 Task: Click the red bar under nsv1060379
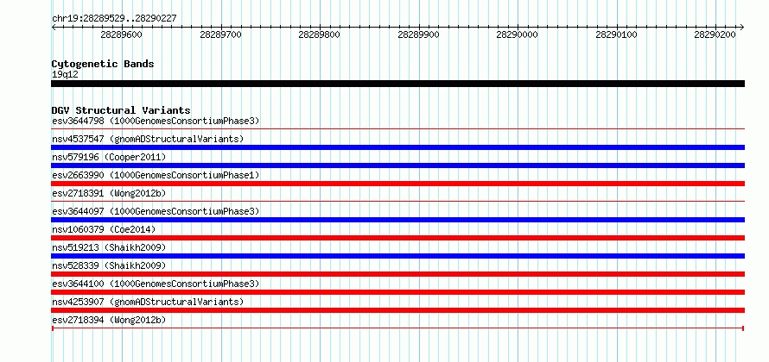pos(397,238)
